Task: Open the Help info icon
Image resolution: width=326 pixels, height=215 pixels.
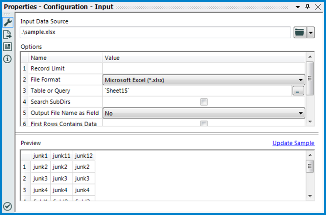Action: (7, 59)
